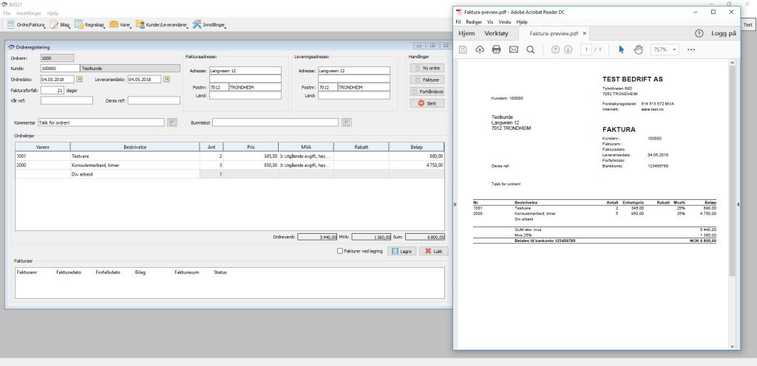
Task: Click the page number field in Acrobat
Action: (x=586, y=49)
